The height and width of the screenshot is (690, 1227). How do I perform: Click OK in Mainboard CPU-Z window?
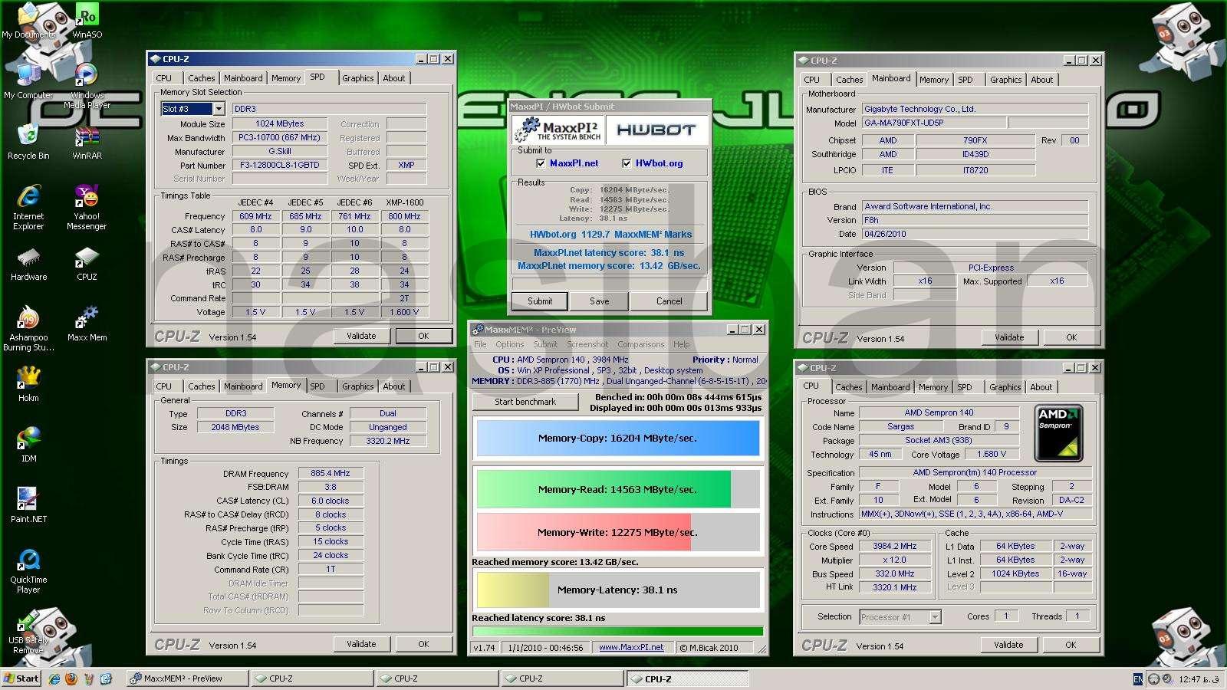pyautogui.click(x=1071, y=337)
